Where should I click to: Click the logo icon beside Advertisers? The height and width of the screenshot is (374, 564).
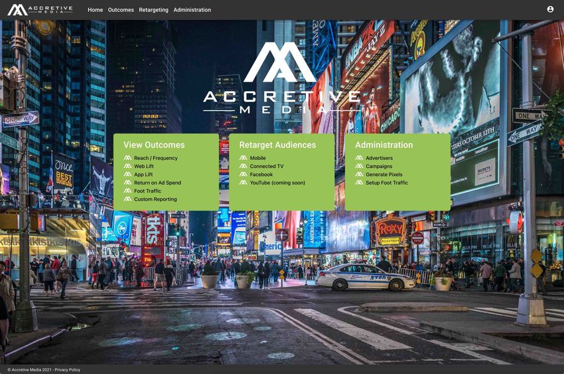(360, 158)
